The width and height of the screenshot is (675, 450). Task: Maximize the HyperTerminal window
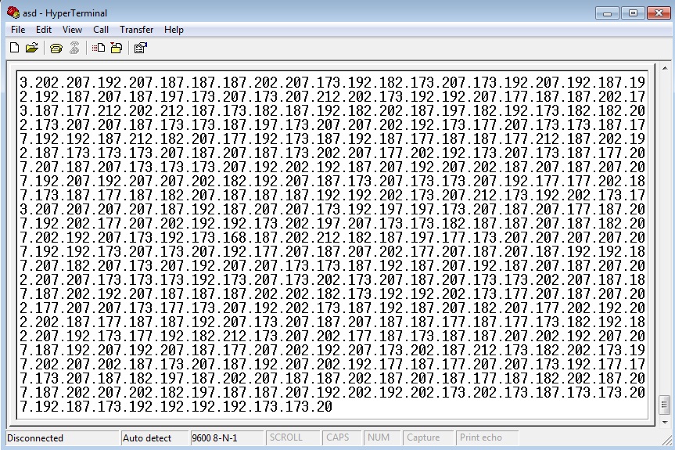633,13
